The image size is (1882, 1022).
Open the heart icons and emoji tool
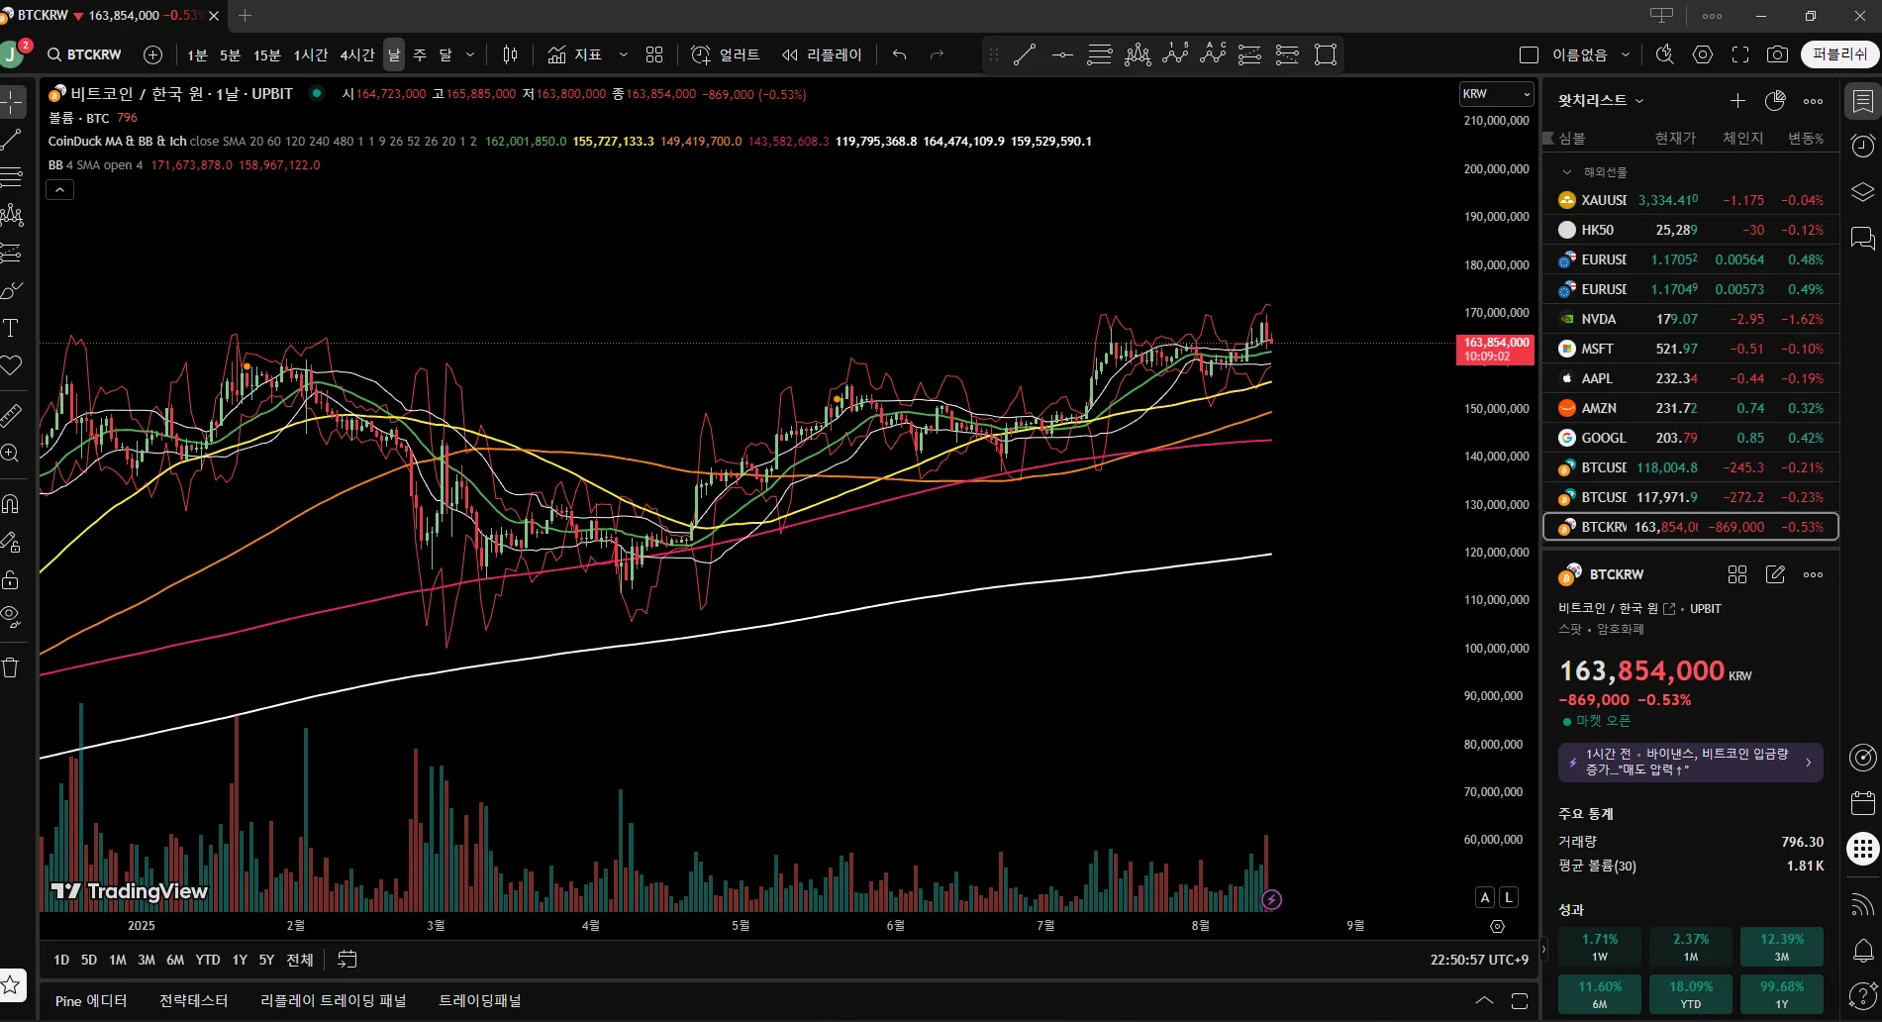pos(12,365)
